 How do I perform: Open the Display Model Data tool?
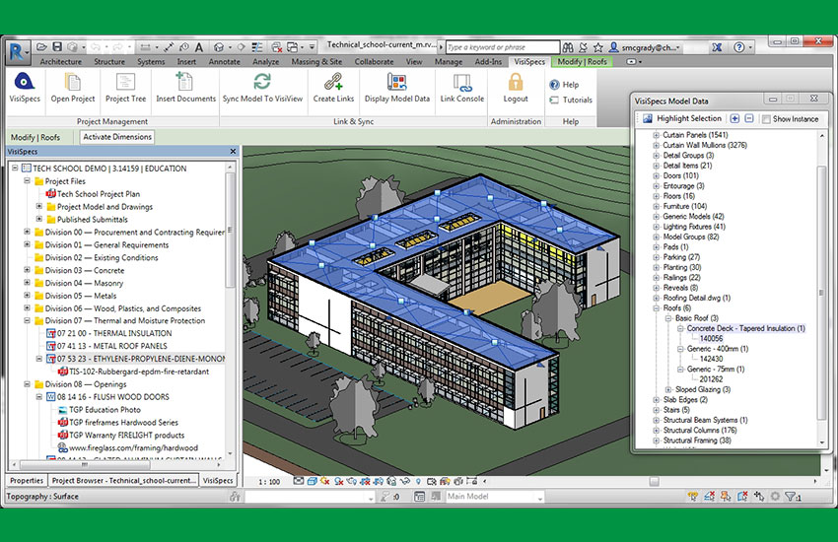[396, 83]
